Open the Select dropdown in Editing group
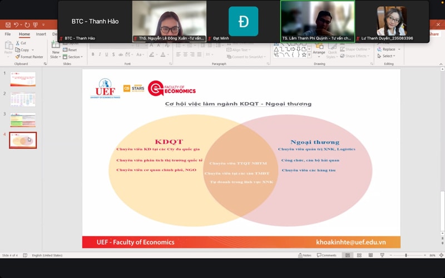 pos(388,56)
